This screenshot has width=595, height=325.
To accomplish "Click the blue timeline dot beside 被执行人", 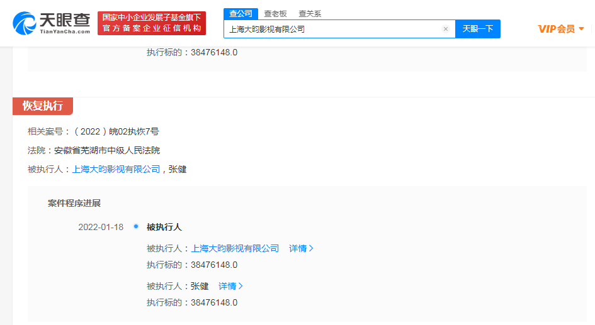I will coord(136,226).
